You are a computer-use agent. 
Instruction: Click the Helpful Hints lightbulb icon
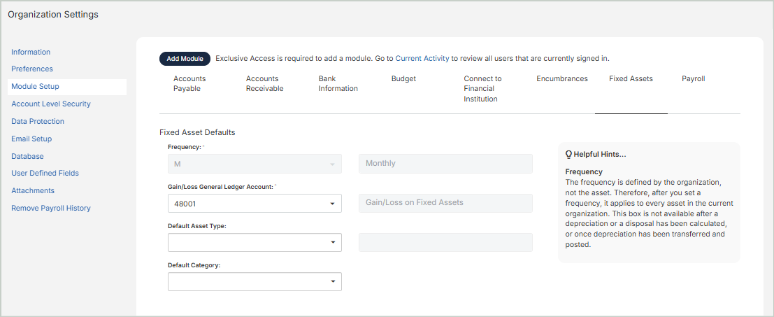568,155
